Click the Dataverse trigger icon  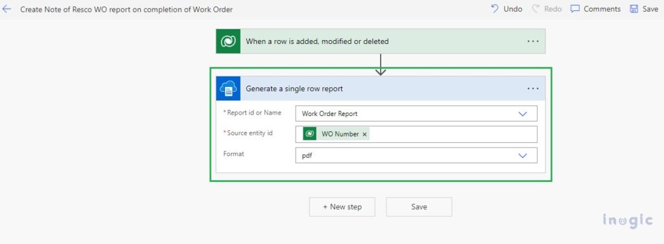(x=228, y=41)
